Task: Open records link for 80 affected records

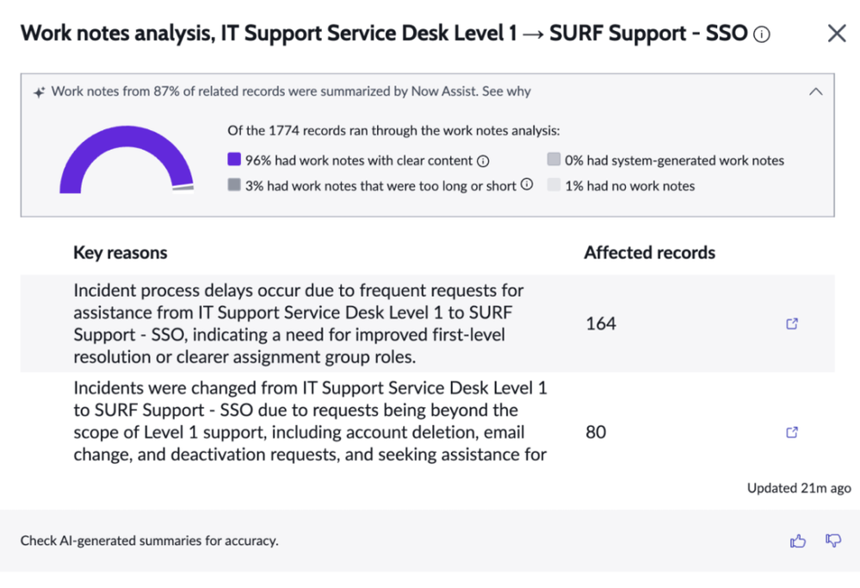Action: tap(792, 432)
